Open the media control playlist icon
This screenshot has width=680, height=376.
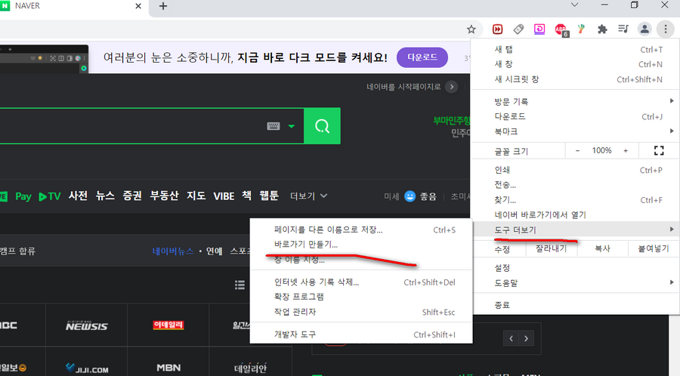623,29
